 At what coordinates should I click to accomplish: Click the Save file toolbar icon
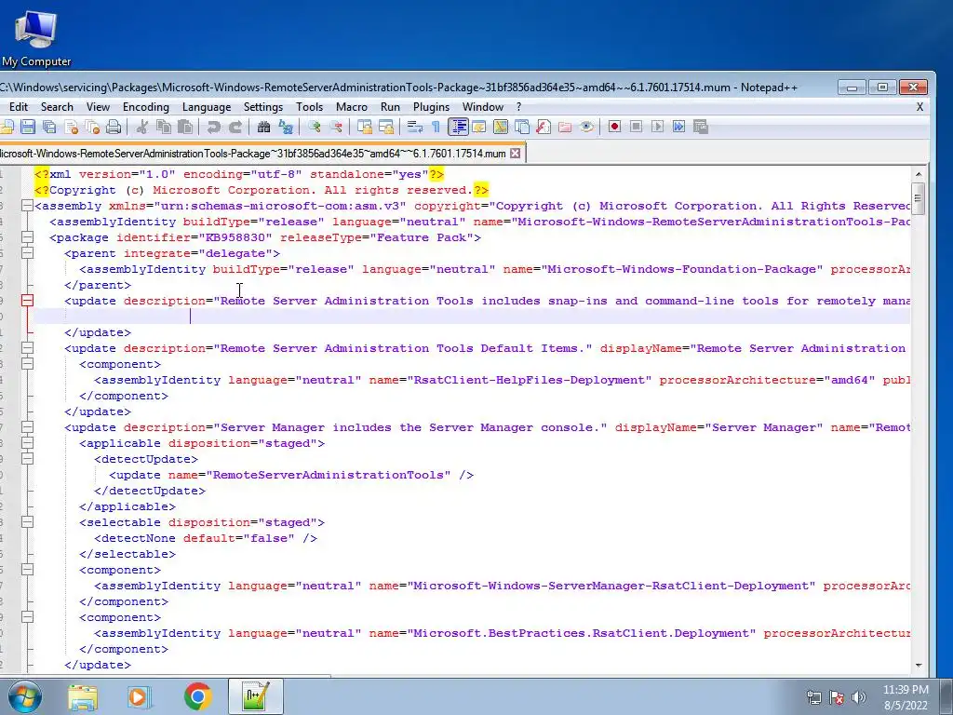[27, 127]
